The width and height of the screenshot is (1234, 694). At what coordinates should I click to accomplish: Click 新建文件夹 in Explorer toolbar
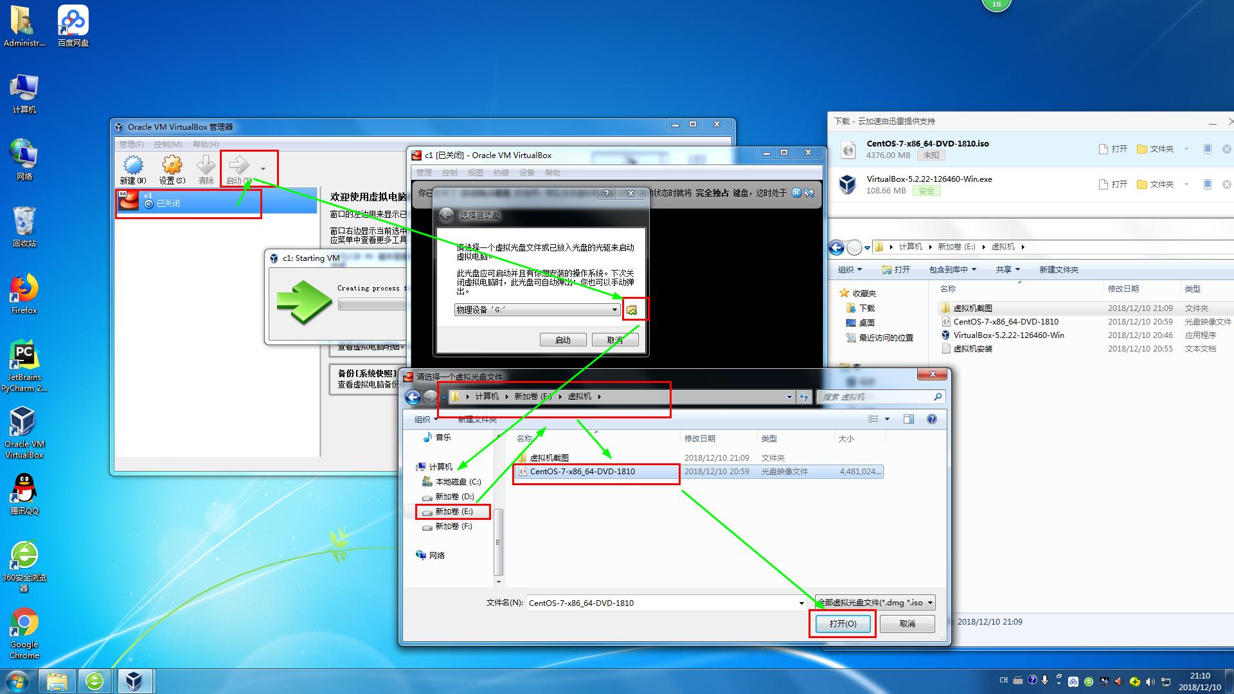click(x=1059, y=270)
